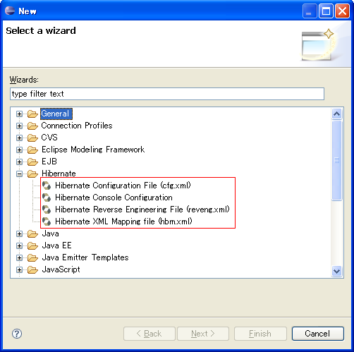This screenshot has height=352, width=354.
Task: Click the General folder icon
Action: click(32, 114)
